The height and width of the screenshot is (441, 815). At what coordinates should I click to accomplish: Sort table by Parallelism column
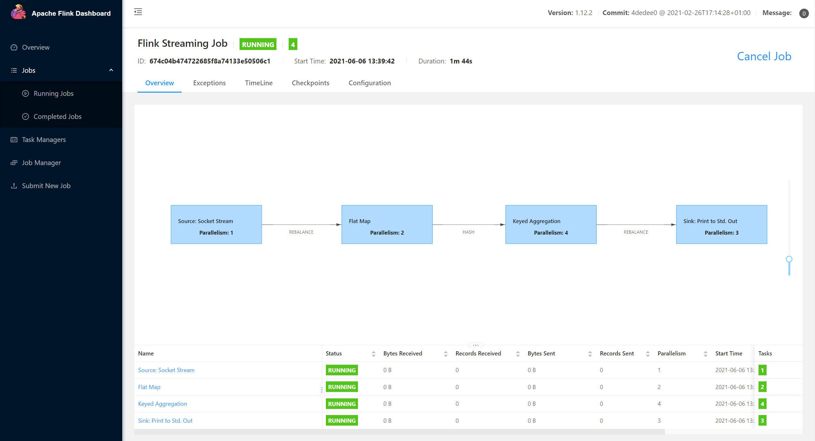(705, 354)
